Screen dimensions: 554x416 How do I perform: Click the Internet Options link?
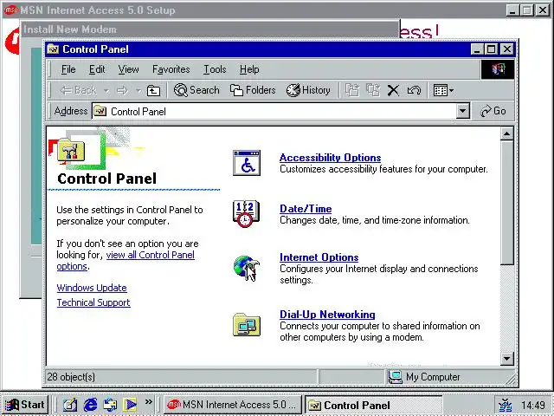(319, 257)
